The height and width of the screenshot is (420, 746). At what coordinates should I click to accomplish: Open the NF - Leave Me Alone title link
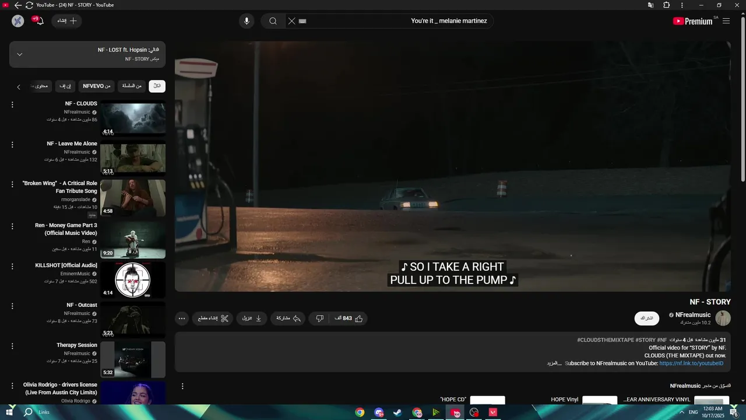[72, 143]
